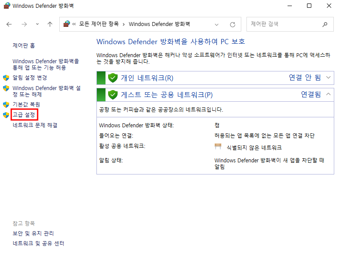Click shield icon beside 기본값 복원
The width and height of the screenshot is (339, 255).
6,105
